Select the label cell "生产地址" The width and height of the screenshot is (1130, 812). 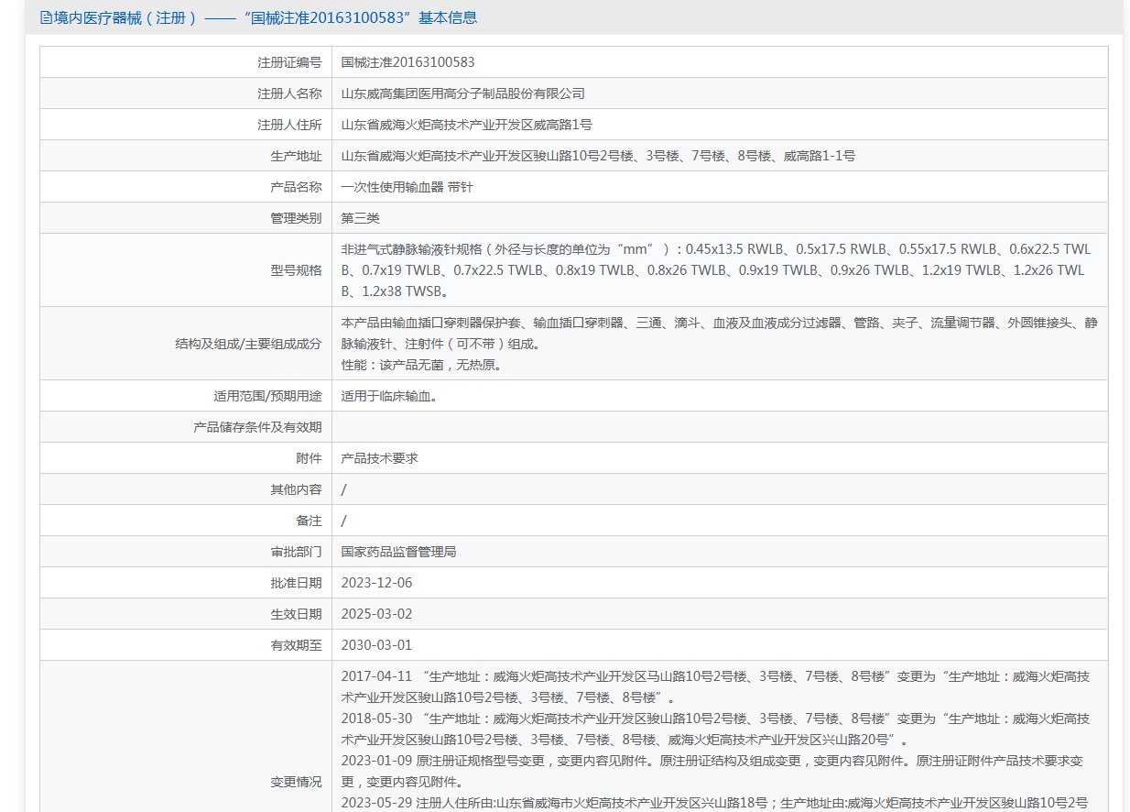tap(186, 156)
